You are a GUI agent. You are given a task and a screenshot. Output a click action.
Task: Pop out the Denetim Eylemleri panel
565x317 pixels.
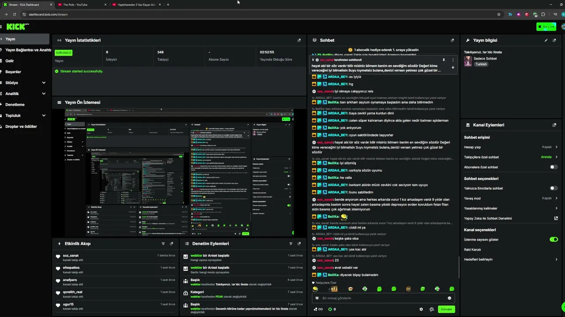299,243
